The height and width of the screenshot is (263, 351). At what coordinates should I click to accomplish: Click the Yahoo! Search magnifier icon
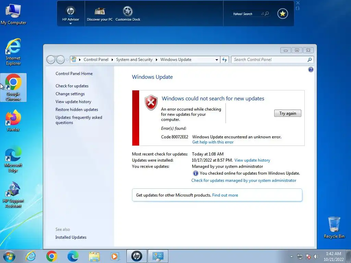click(267, 14)
